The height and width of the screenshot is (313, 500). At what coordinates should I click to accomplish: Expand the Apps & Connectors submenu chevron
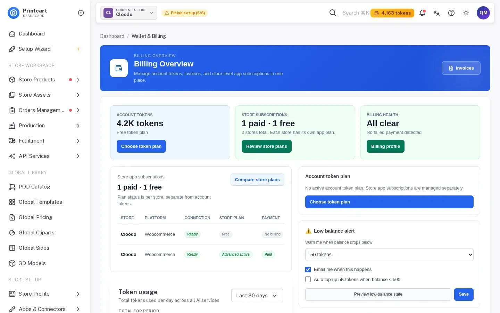pyautogui.click(x=78, y=309)
